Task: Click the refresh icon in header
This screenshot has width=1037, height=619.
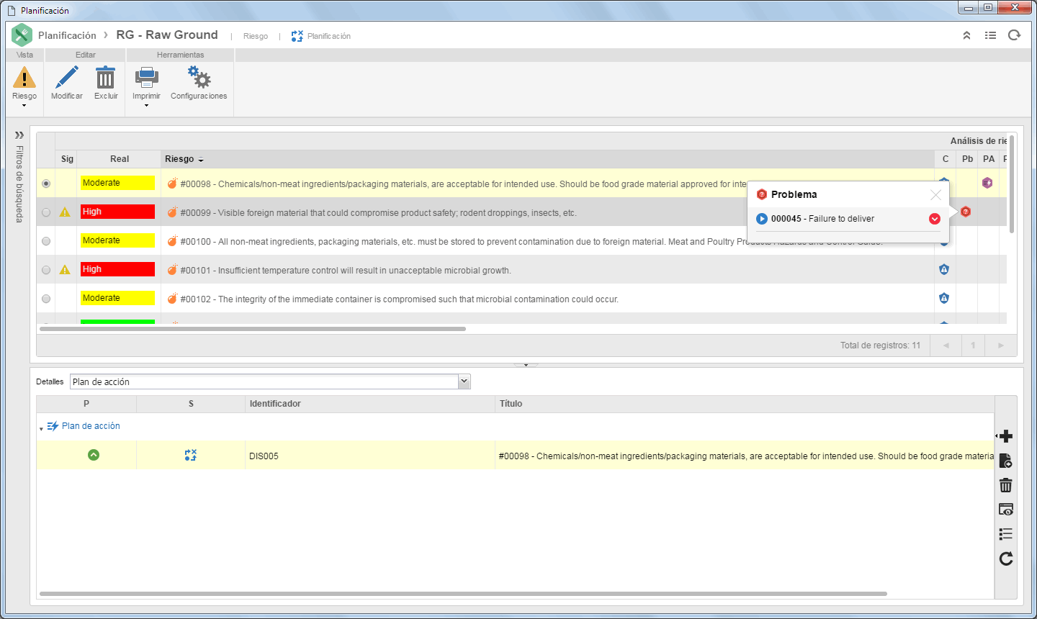Action: 1014,35
